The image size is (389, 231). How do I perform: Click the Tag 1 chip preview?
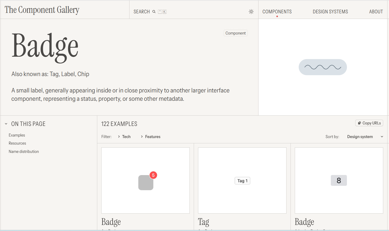click(x=242, y=181)
